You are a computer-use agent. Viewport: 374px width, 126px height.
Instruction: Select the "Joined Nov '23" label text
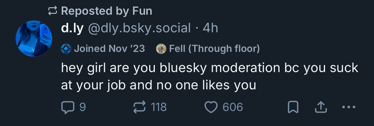pos(109,49)
